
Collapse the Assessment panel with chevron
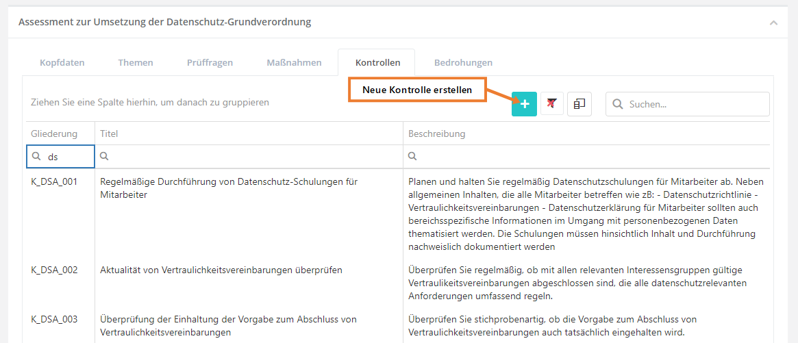[773, 23]
